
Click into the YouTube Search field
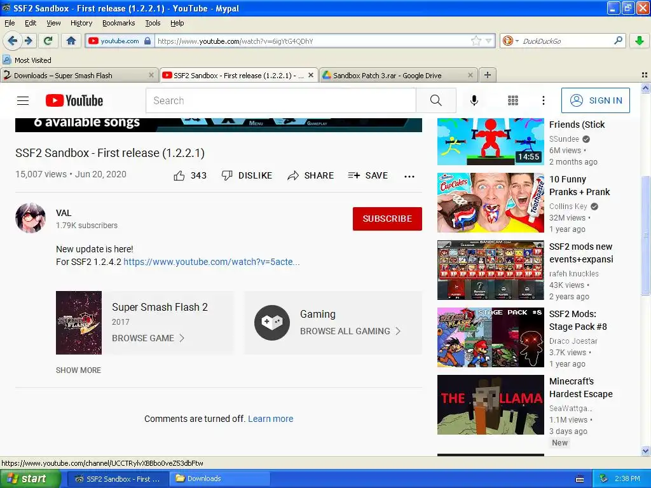point(280,100)
